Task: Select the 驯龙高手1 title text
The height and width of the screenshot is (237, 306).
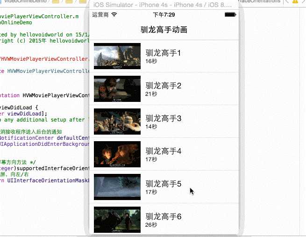Action: coord(163,53)
